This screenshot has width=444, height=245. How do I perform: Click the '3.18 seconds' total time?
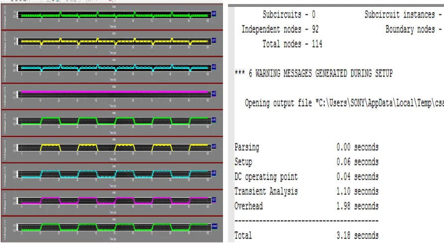pos(357,236)
